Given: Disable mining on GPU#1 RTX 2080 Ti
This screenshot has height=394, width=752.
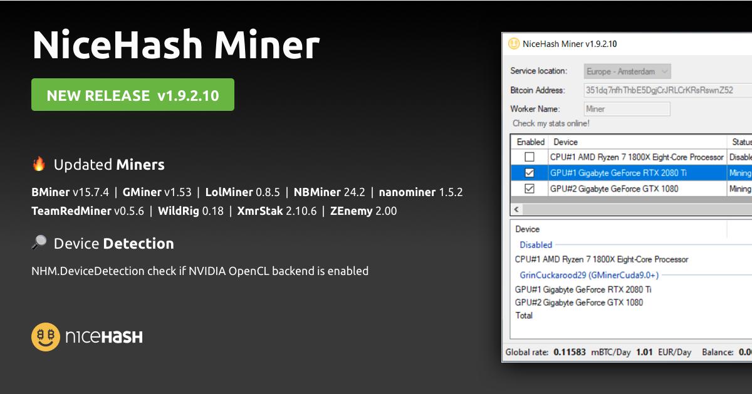Looking at the screenshot, I should pos(530,173).
